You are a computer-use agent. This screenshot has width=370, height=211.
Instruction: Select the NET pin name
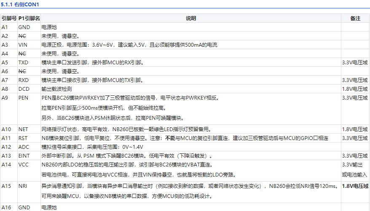23,129
